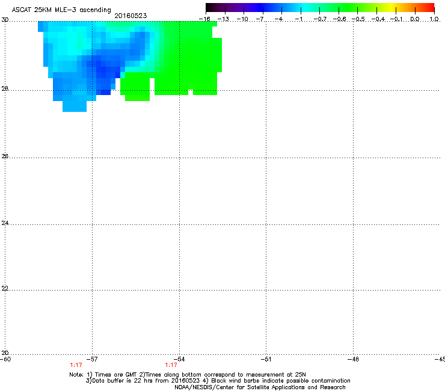Click the -10 color scale label
Viewport: 445px width, 391px height.
coord(242,19)
